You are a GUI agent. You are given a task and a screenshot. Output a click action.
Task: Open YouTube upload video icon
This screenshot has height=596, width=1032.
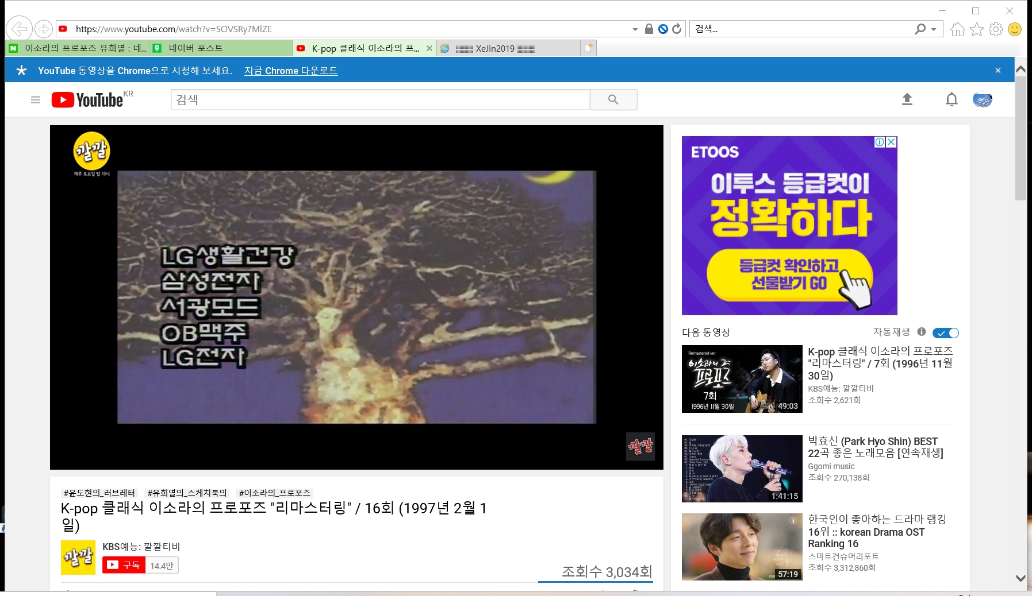coord(907,99)
